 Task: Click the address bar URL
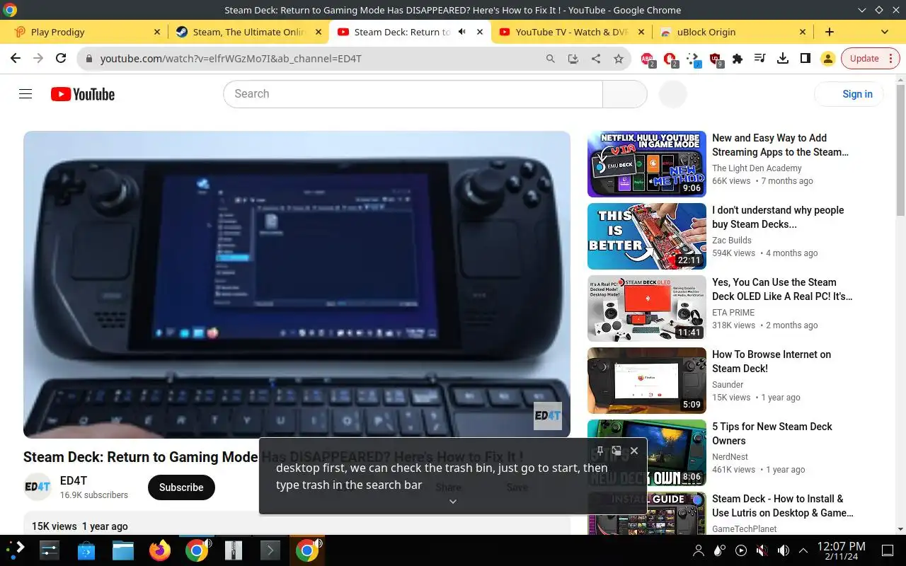coord(231,59)
